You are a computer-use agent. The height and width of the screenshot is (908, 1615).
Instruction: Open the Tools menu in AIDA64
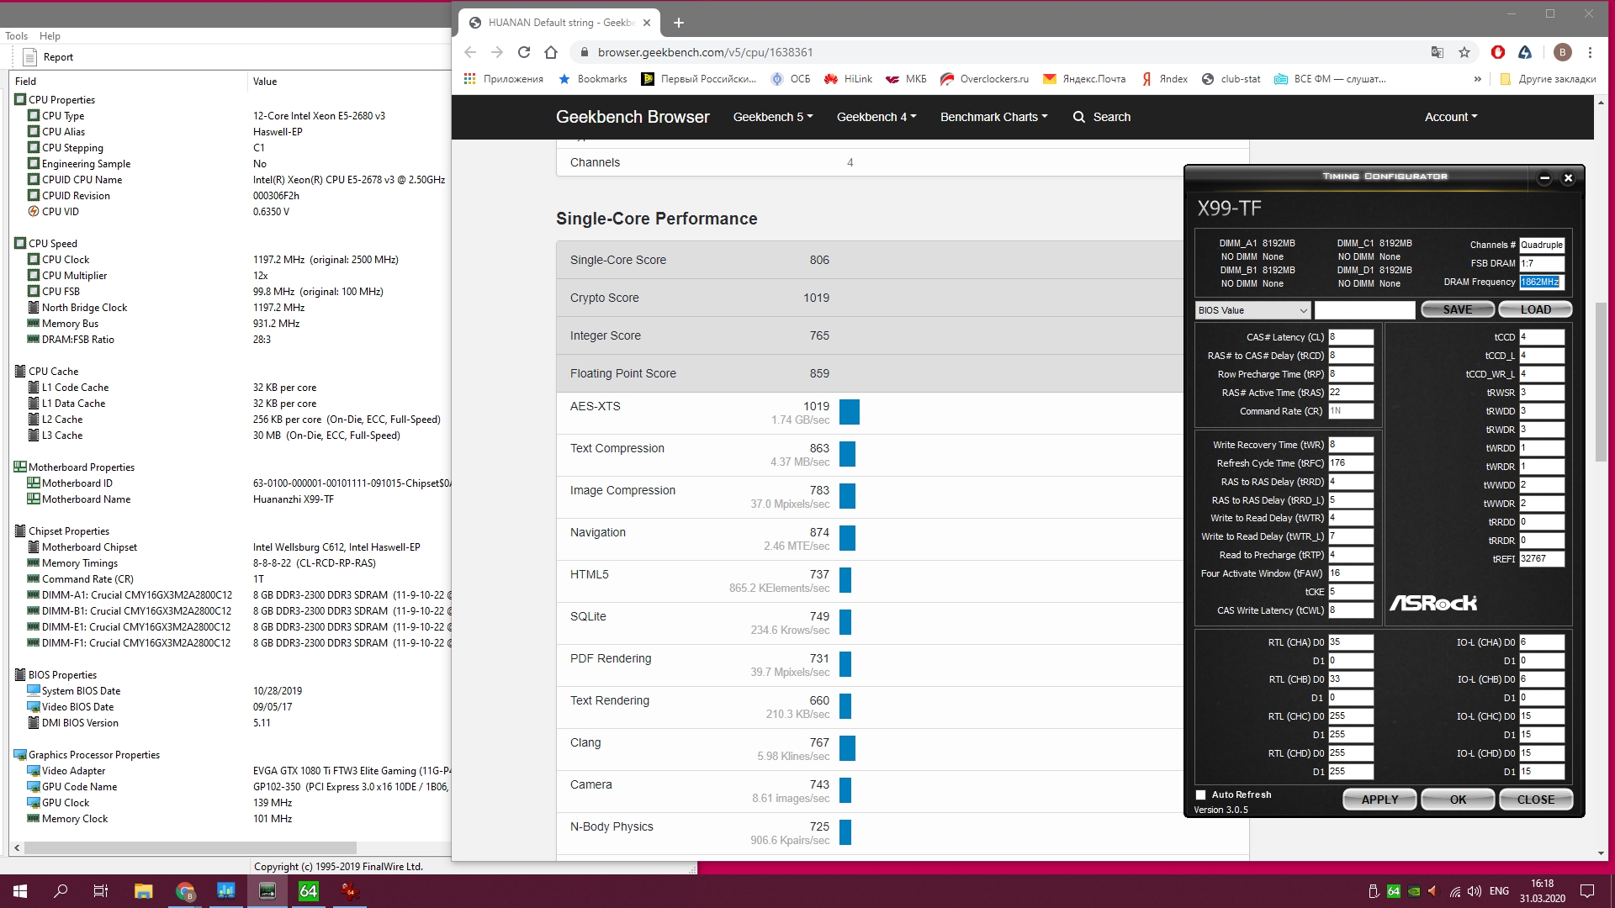(x=16, y=36)
